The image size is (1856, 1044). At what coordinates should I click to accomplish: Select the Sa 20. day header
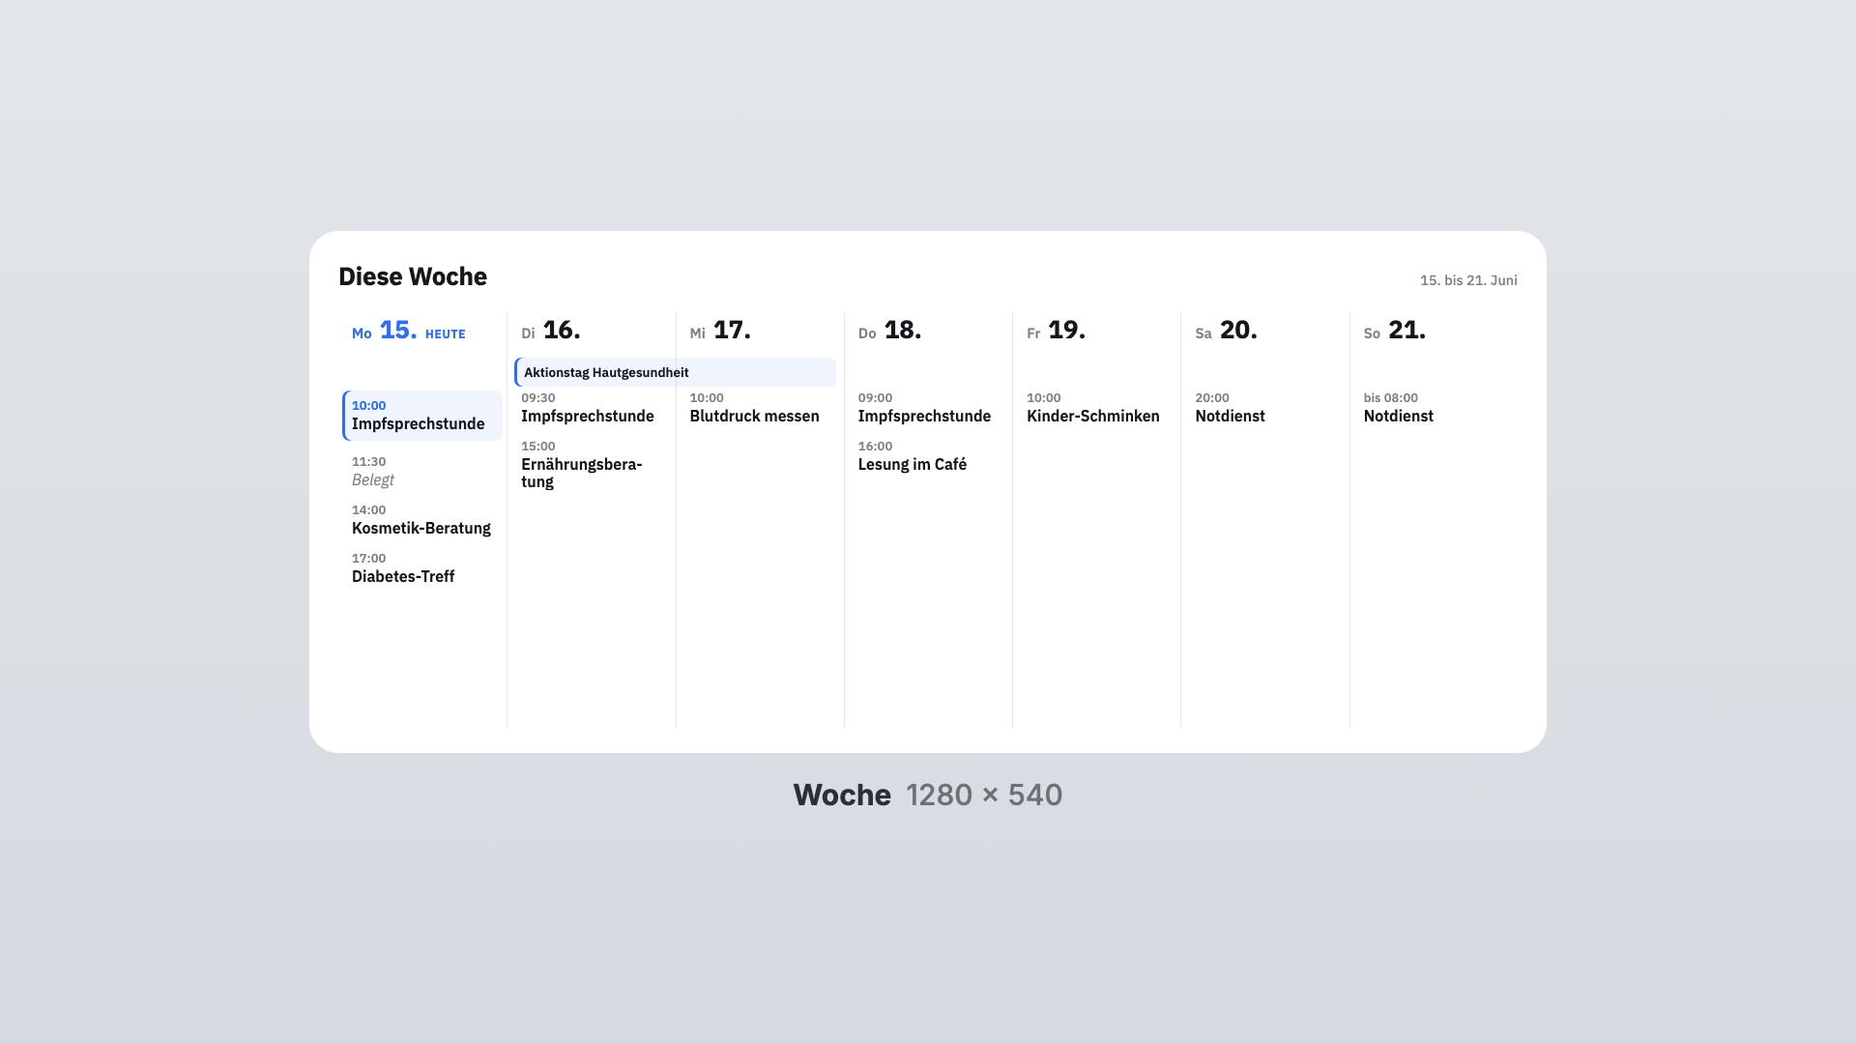tap(1226, 331)
